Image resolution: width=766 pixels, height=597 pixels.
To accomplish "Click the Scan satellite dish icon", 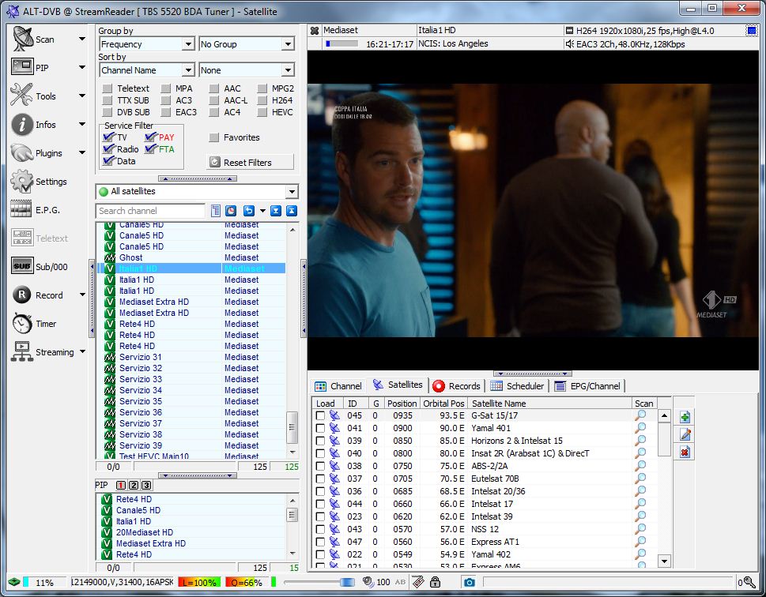I will pyautogui.click(x=22, y=39).
